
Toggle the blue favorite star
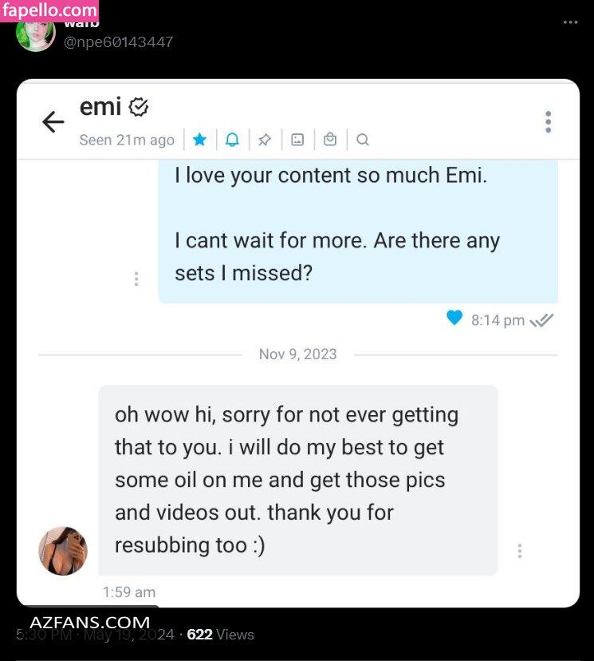pyautogui.click(x=199, y=140)
